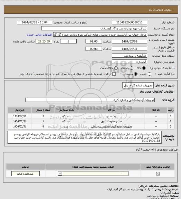The height and width of the screenshot is (199, 181).
Task: Click the تعداد / مقدار column header
Action: tap(43, 110)
